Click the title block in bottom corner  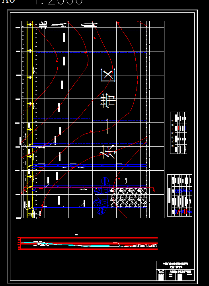point(175,271)
